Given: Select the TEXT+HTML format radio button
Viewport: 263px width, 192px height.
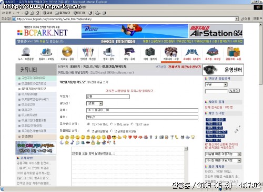Looking at the screenshot, I should coord(89,124).
